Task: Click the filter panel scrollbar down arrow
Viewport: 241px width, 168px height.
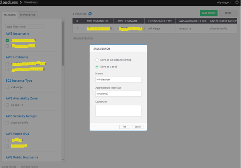Action: click(x=63, y=160)
